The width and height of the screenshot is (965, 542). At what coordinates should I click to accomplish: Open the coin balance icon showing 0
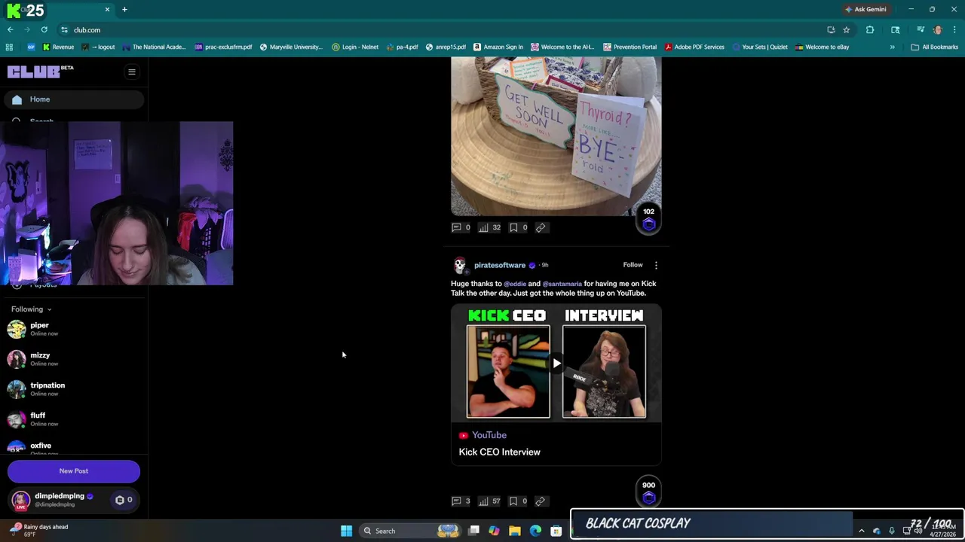click(124, 500)
